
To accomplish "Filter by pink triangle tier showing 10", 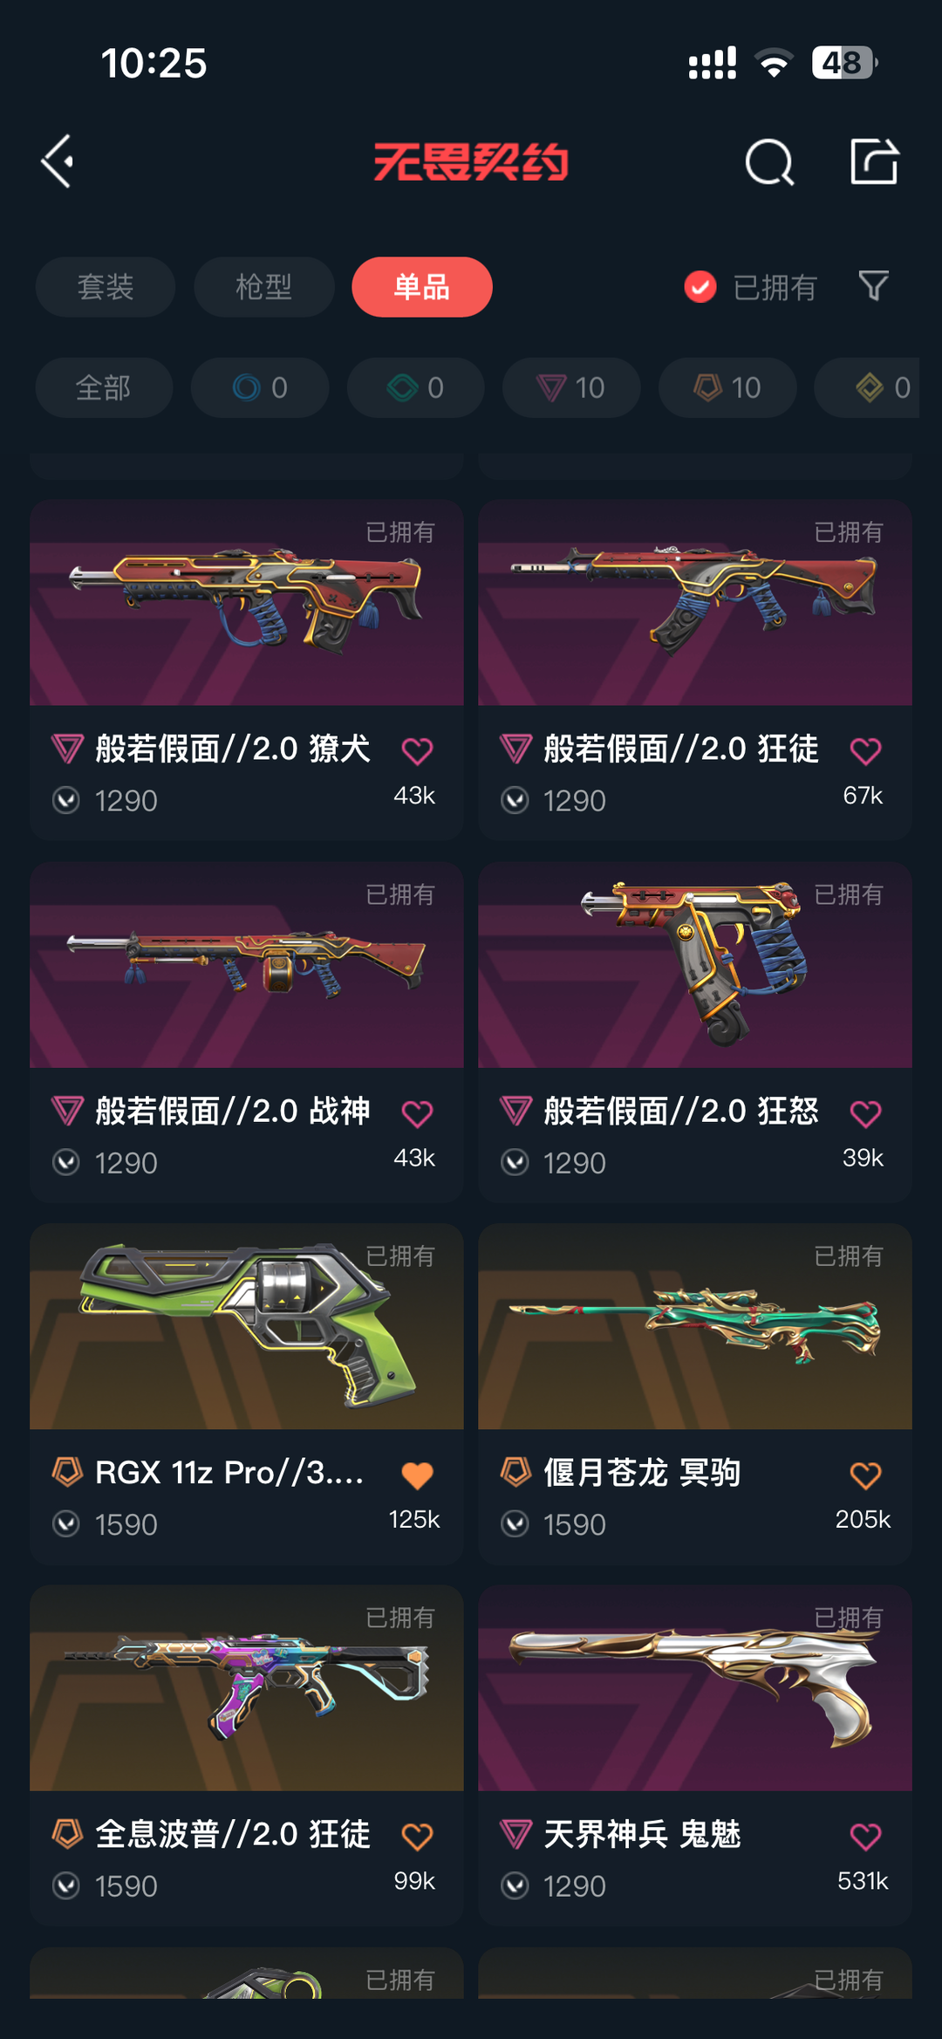I will click(x=571, y=387).
